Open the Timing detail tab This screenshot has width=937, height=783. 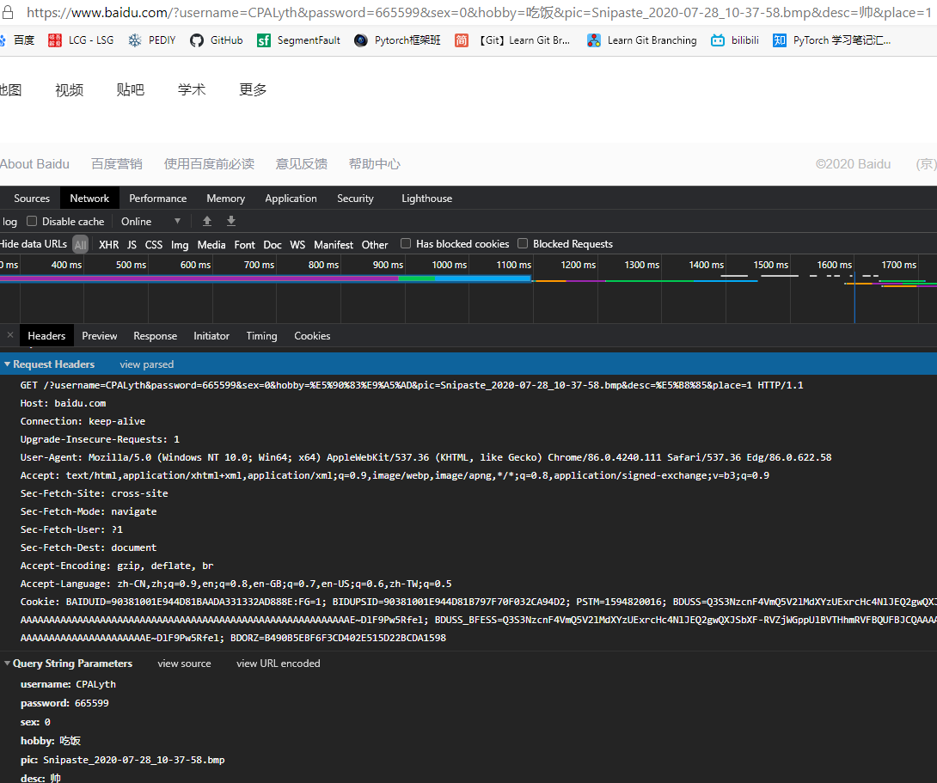261,336
